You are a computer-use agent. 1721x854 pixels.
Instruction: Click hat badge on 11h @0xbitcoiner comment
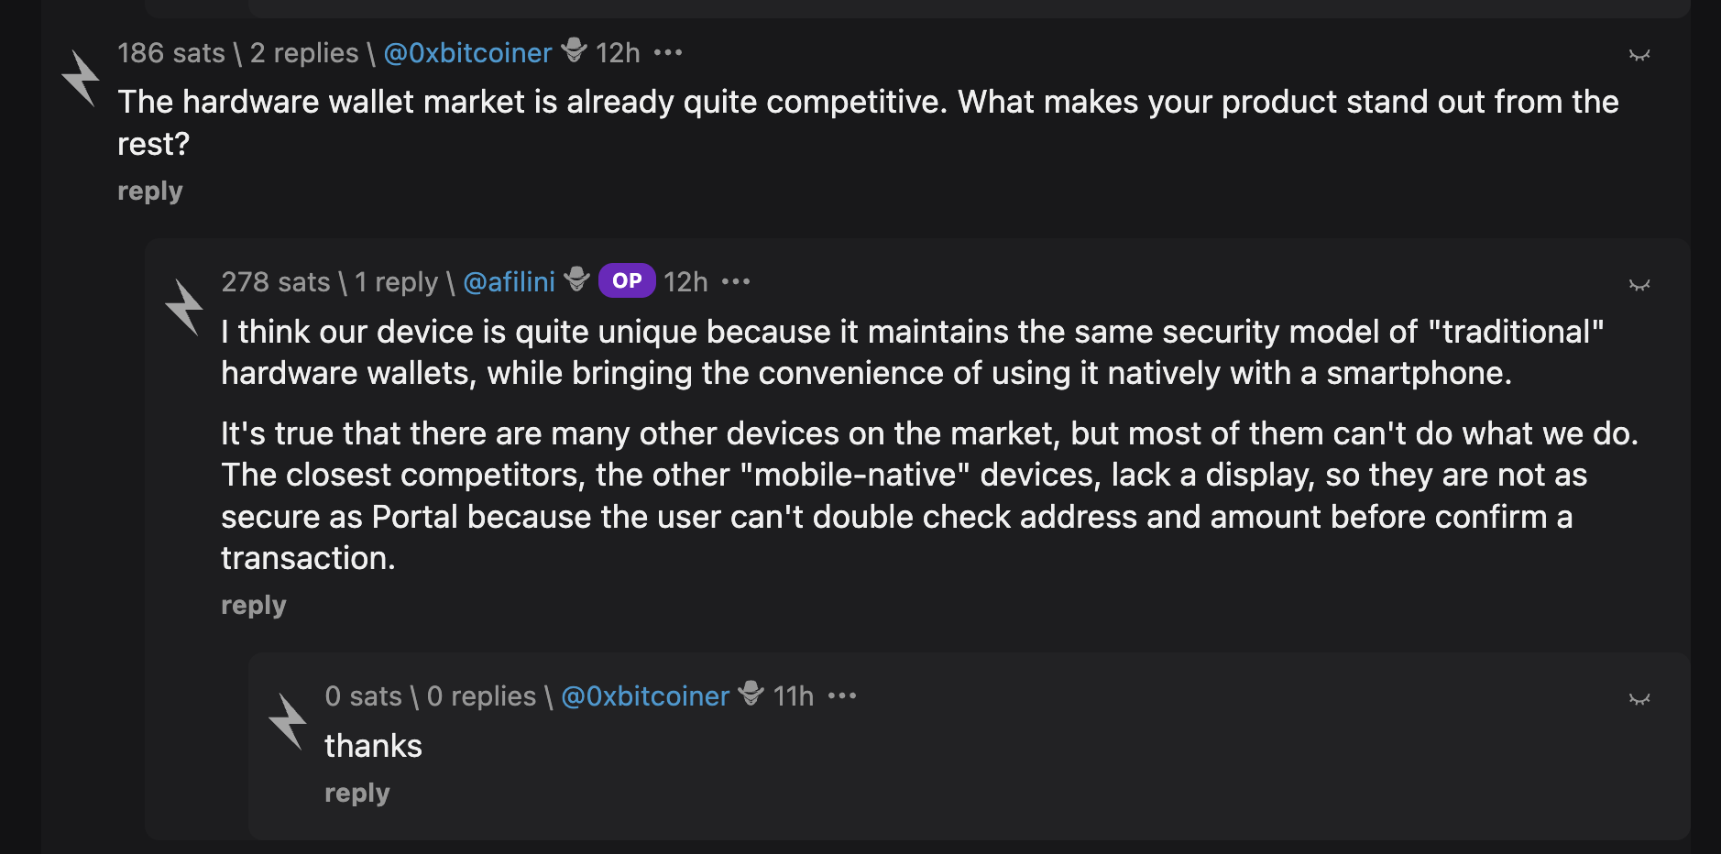pos(751,693)
